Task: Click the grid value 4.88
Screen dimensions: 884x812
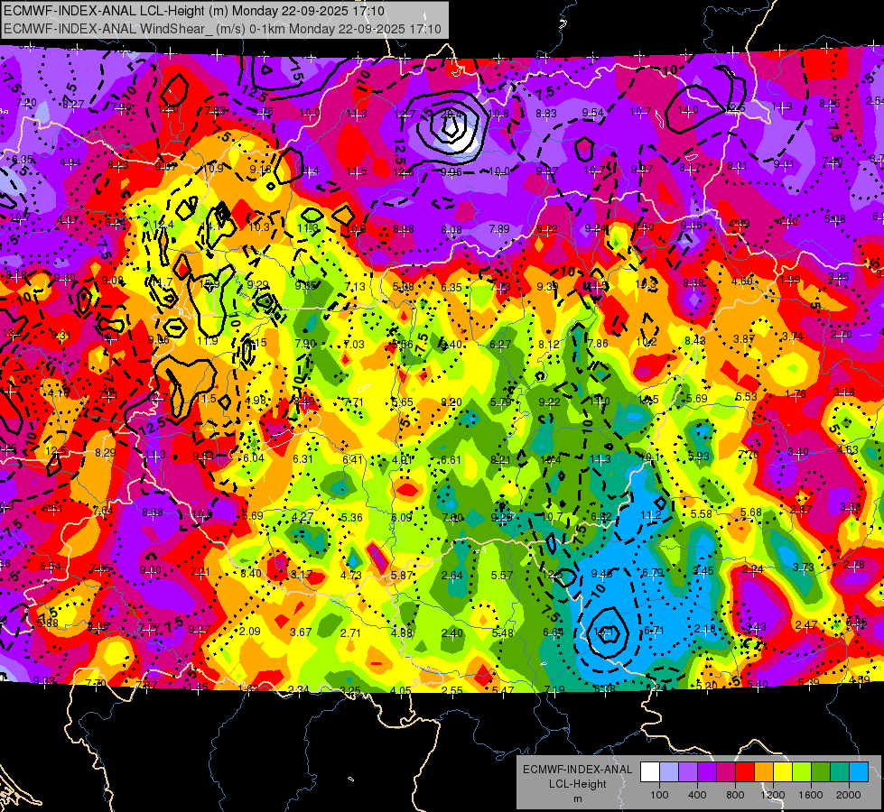Action: coord(402,632)
